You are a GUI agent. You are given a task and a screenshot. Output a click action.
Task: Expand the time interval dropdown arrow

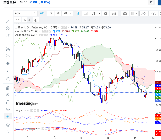pos(71,14)
